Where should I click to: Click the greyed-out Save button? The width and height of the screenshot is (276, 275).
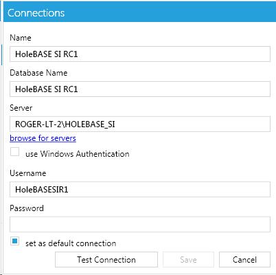188,260
